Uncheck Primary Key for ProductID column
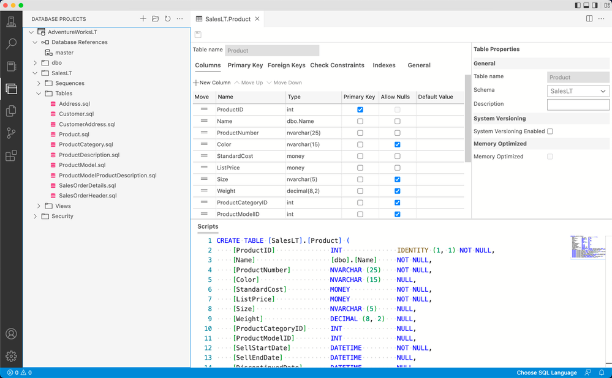Screen dimensions: 612x378 pyautogui.click(x=360, y=109)
